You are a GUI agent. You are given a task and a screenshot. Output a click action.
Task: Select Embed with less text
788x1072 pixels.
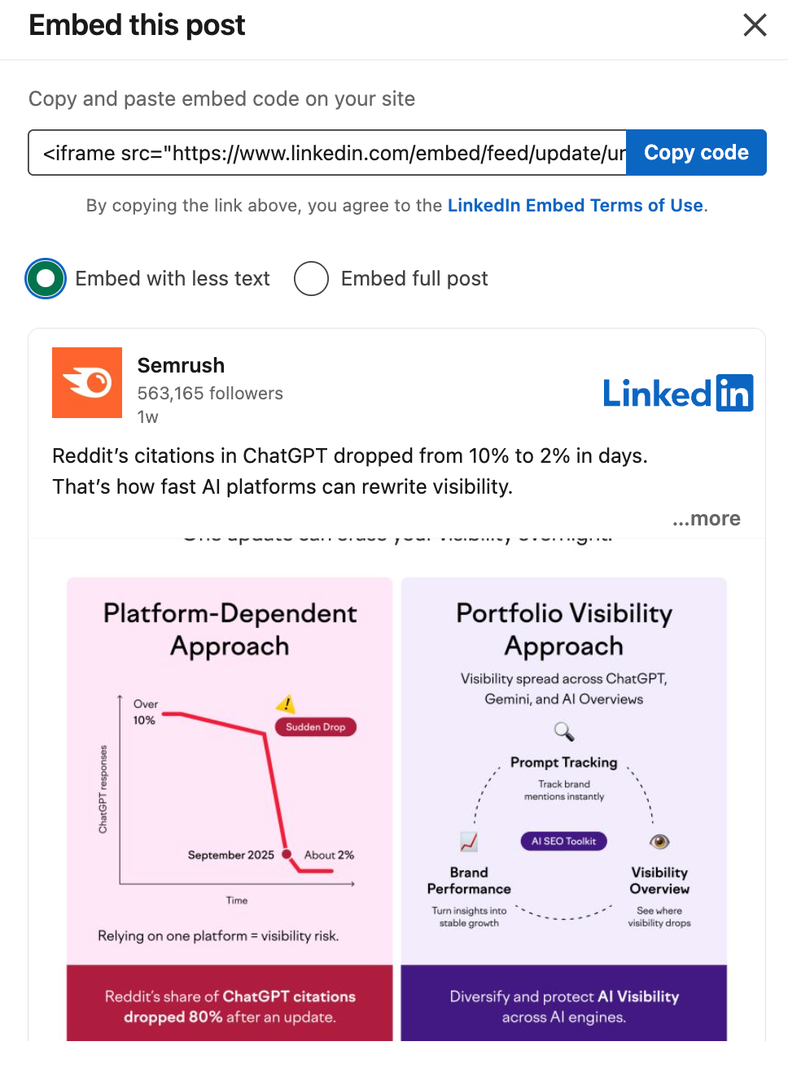(x=45, y=278)
